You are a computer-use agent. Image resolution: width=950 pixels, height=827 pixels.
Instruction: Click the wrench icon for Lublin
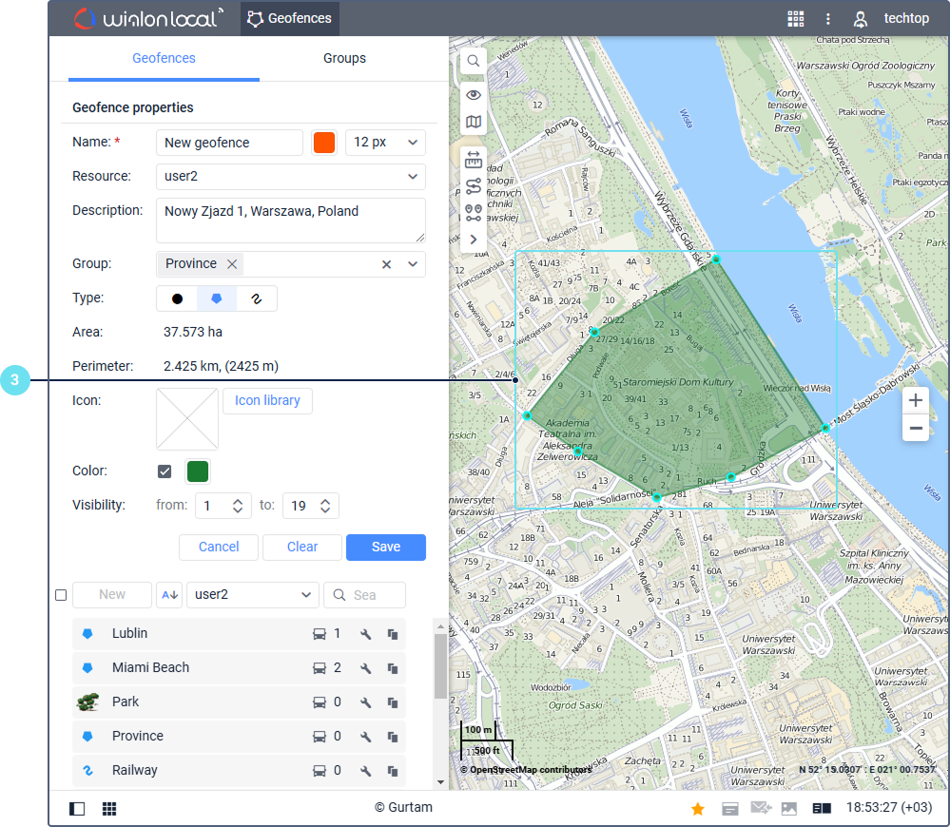[x=365, y=634]
